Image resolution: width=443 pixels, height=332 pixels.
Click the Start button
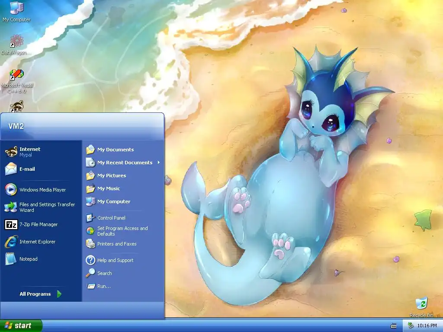coord(21,326)
